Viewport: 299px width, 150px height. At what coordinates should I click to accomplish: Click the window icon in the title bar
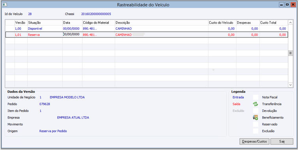[x=5, y=5]
